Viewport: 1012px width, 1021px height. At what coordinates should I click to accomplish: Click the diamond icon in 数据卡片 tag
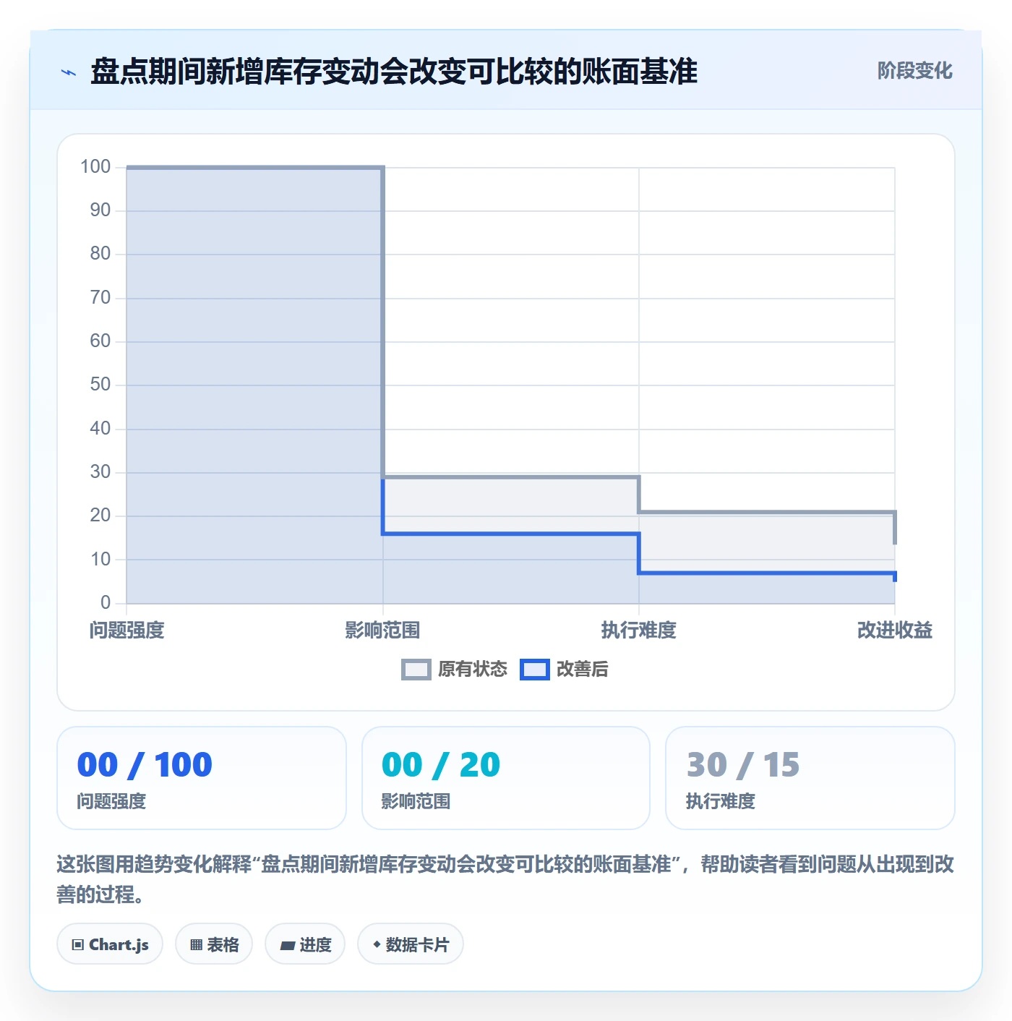click(x=377, y=944)
